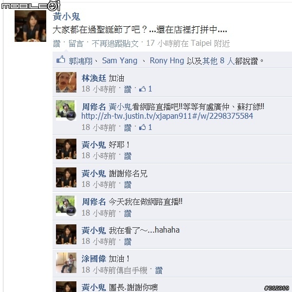
Task: Open 周修名's avatar beside 今天我在做網路直播 comment
Action: click(x=66, y=206)
